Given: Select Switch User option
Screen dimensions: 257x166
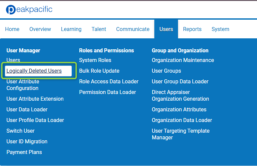Looking at the screenshot, I should (20, 131).
